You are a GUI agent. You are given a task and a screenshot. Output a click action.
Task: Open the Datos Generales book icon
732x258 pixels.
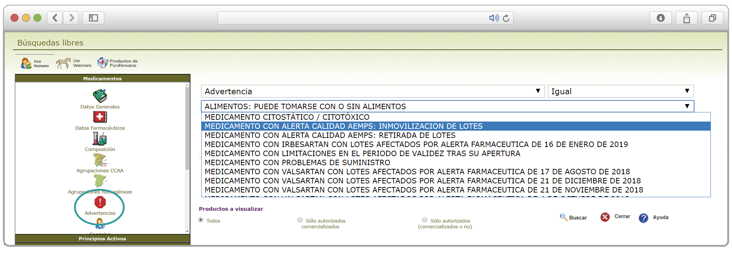pos(100,96)
